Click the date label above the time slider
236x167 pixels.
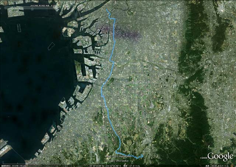pos(43,6)
